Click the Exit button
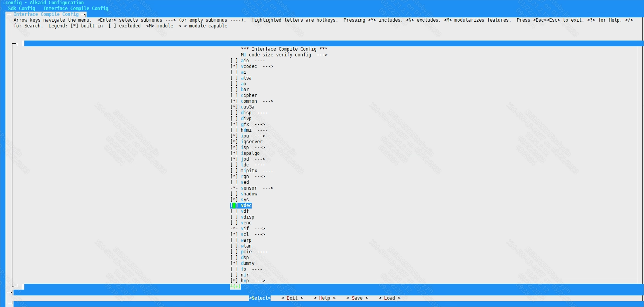The width and height of the screenshot is (644, 307). tap(292, 298)
